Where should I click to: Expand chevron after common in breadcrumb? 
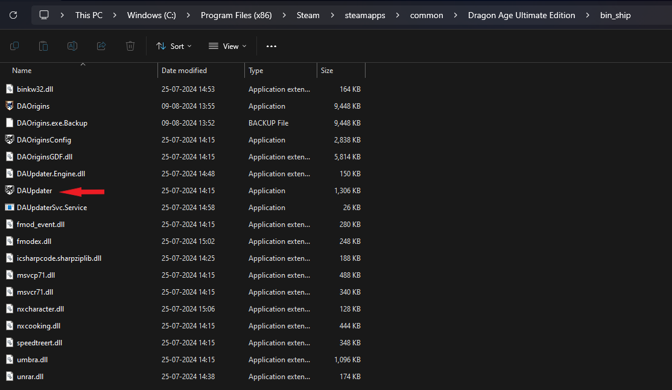pos(455,16)
